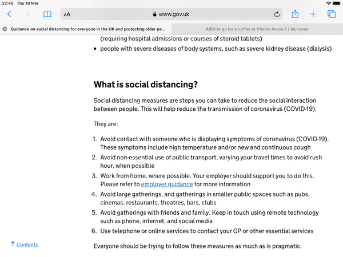Go back to the previous page
343x257 pixels.
tap(9, 14)
